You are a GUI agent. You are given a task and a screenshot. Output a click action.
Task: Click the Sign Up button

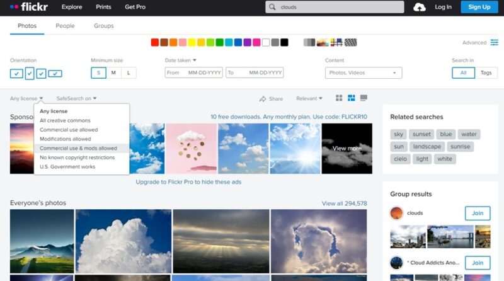click(x=479, y=7)
